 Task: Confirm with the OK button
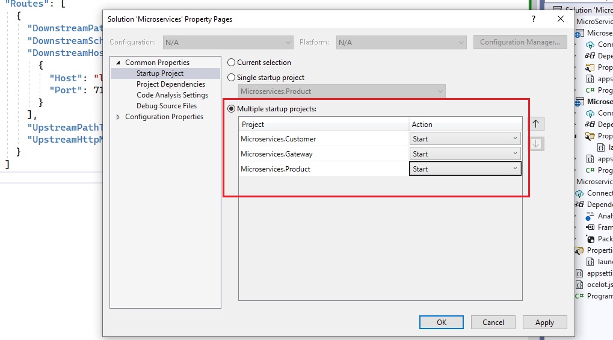[x=442, y=323]
